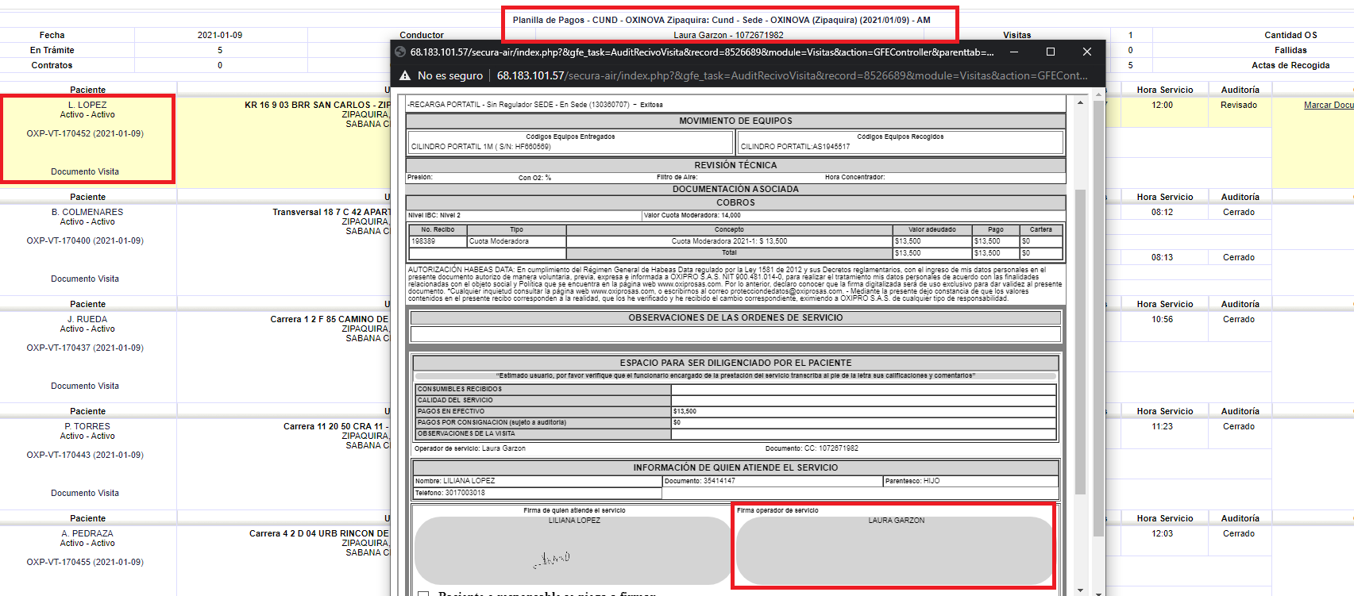
Task: Click address Carrera 4 2 D 04 URB RINCON
Action: click(319, 533)
